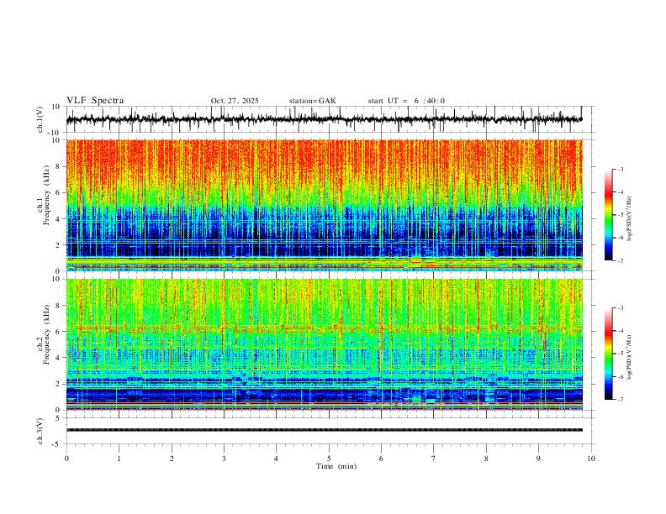Click the "6" minute time axis tick label
This screenshot has width=666, height=514.
[x=381, y=459]
